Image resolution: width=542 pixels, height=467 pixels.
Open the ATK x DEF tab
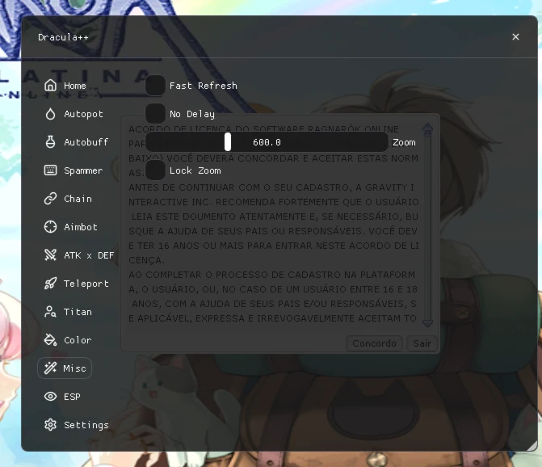pos(89,255)
